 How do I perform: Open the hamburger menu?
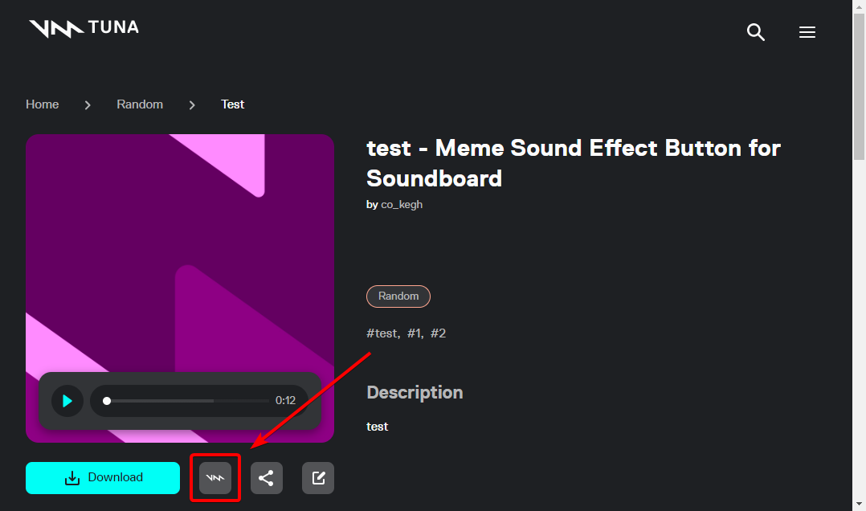click(x=807, y=32)
